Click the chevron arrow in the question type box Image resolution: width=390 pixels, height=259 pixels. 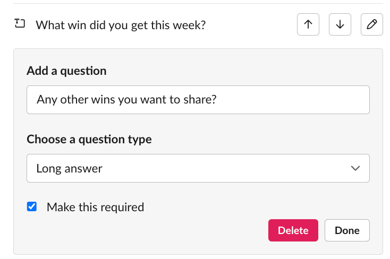(x=355, y=168)
